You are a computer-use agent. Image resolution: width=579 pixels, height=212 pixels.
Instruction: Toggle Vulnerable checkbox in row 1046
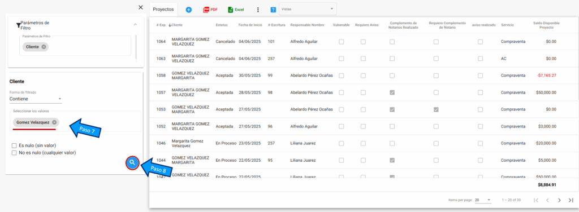341,143
